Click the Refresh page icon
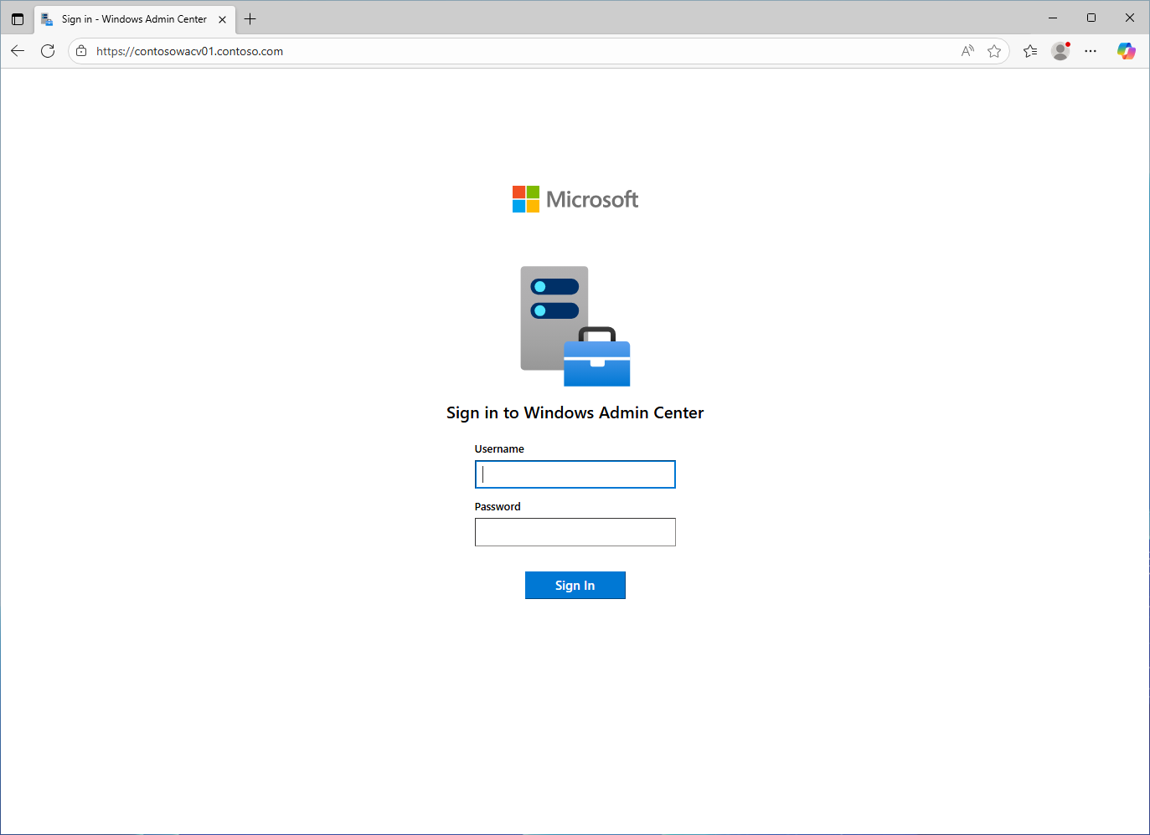 [x=48, y=50]
